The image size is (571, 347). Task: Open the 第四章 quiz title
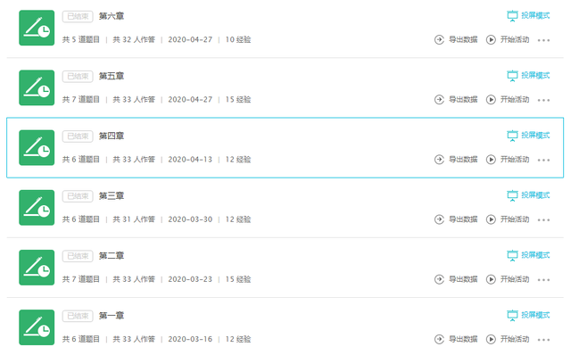click(x=112, y=136)
